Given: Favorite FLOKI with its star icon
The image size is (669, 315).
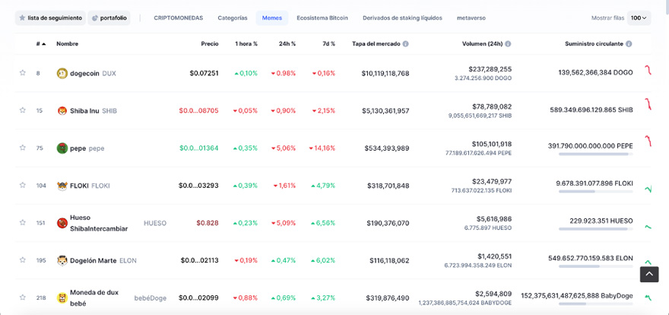Looking at the screenshot, I should (23, 186).
